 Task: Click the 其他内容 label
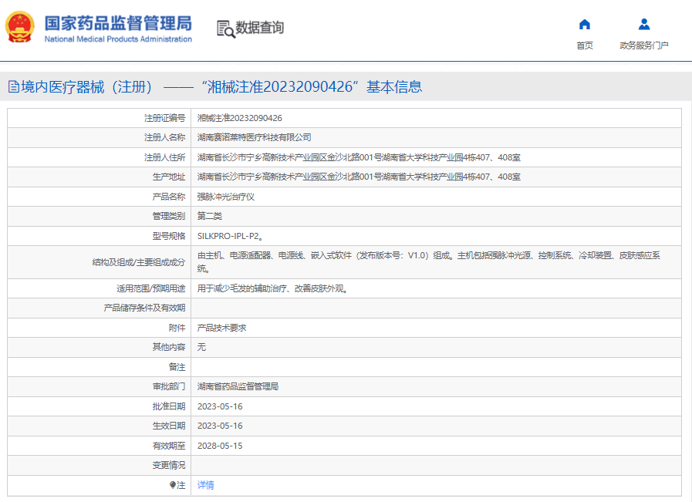click(x=169, y=347)
